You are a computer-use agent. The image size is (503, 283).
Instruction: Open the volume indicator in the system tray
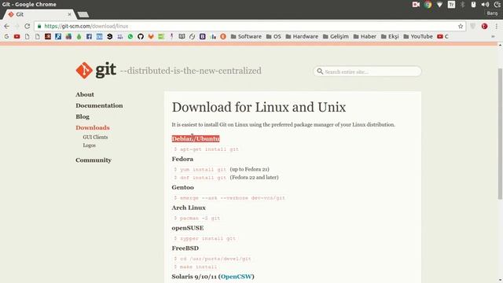(x=485, y=5)
